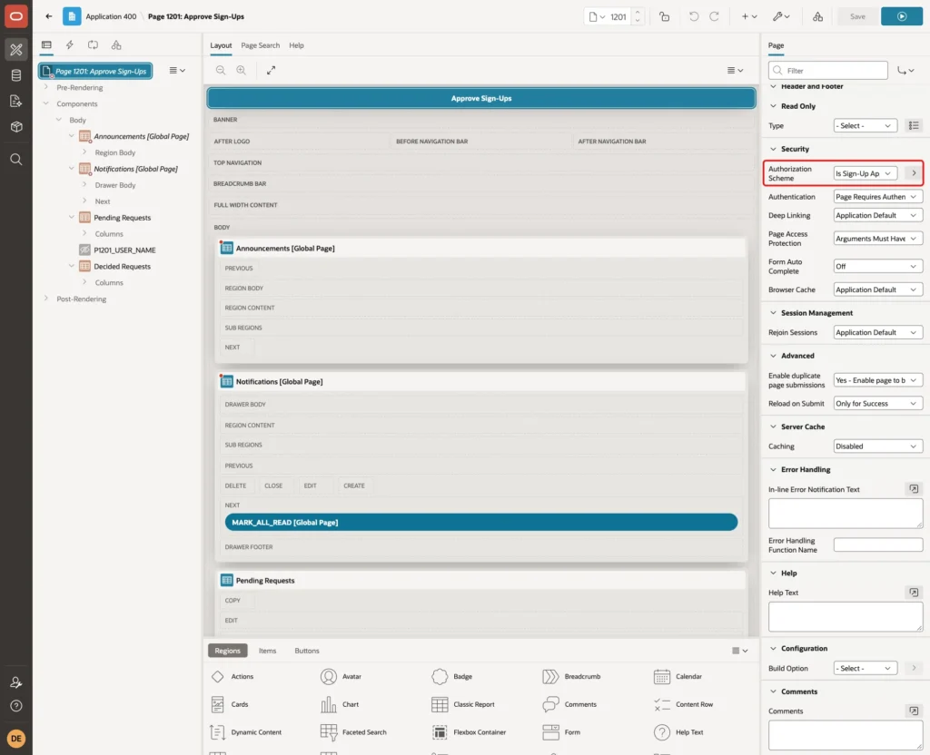Collapse the Pending Requests tree node
The width and height of the screenshot is (930, 755).
click(71, 218)
